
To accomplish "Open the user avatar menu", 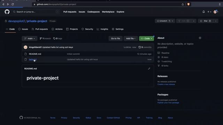I will [216, 12].
